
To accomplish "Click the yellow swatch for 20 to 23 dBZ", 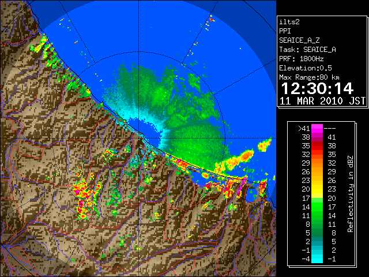I will [317, 189].
